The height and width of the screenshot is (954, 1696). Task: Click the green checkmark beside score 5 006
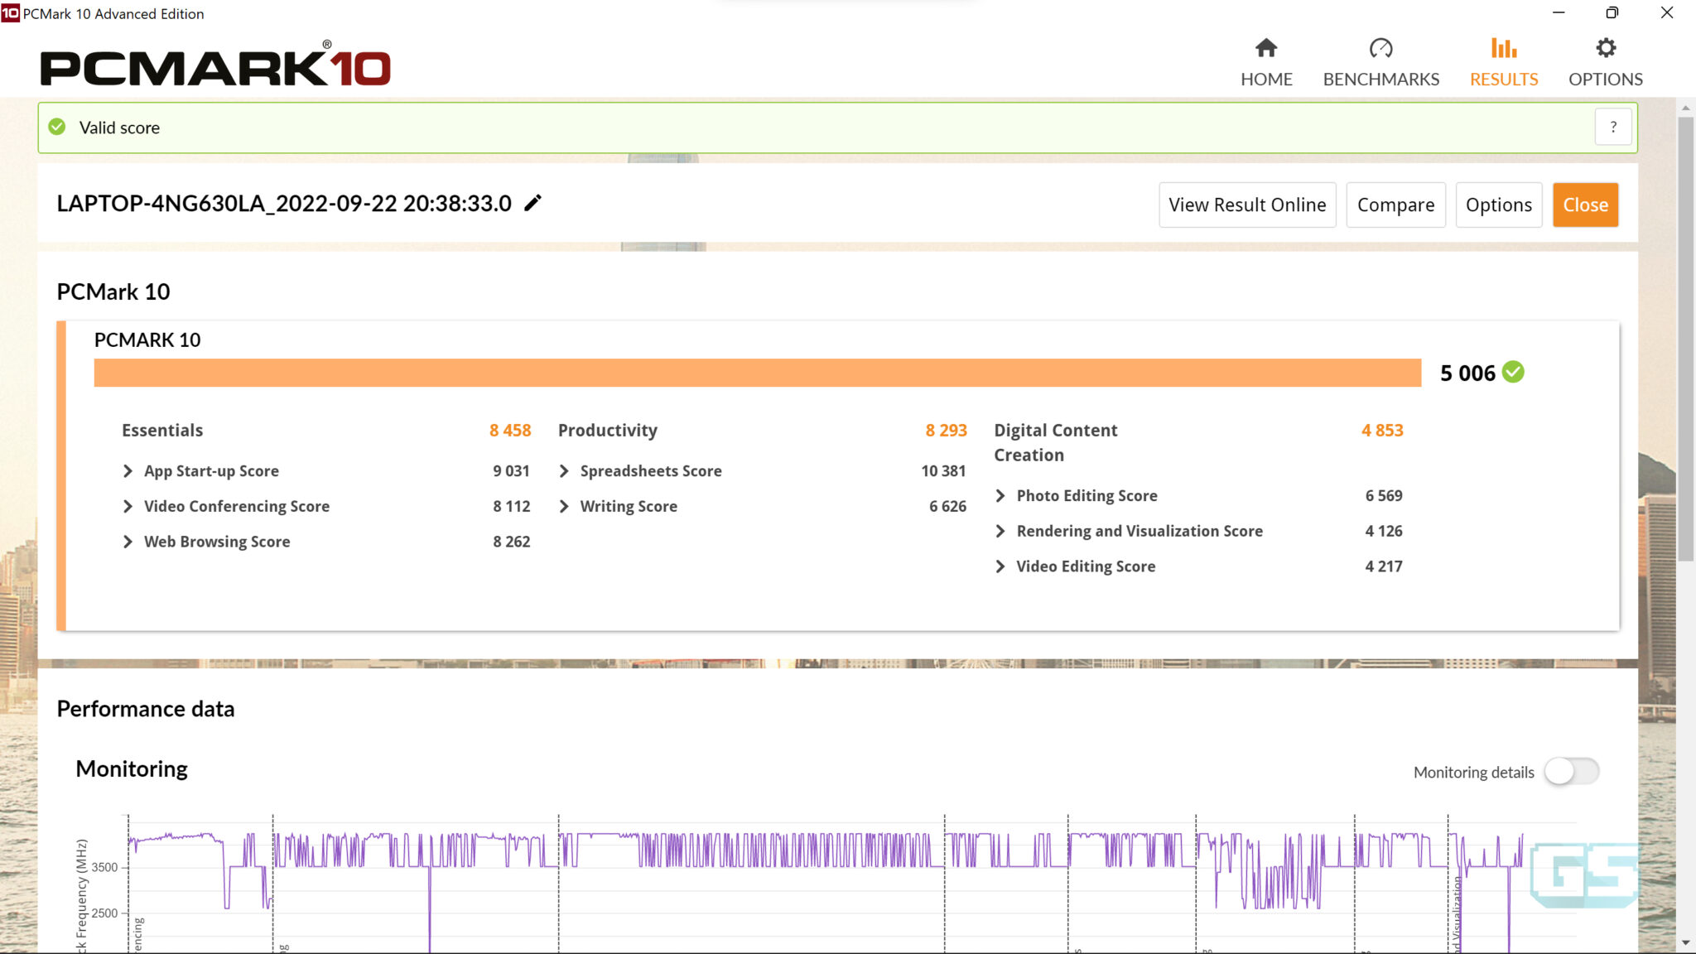[x=1513, y=372]
